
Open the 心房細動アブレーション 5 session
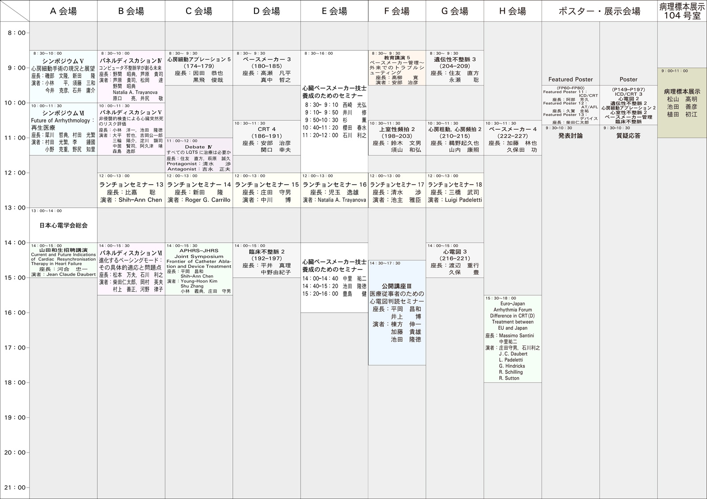(x=199, y=68)
